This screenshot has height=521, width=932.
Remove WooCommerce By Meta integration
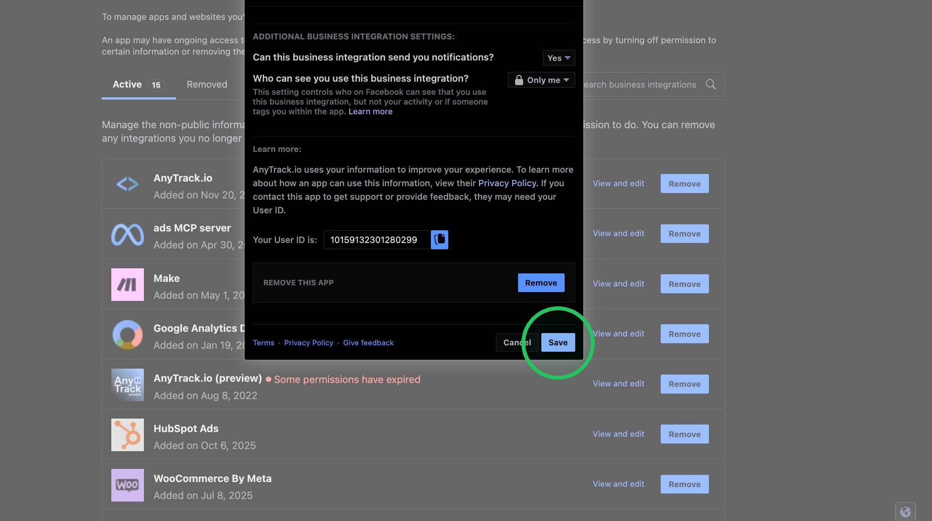point(684,484)
